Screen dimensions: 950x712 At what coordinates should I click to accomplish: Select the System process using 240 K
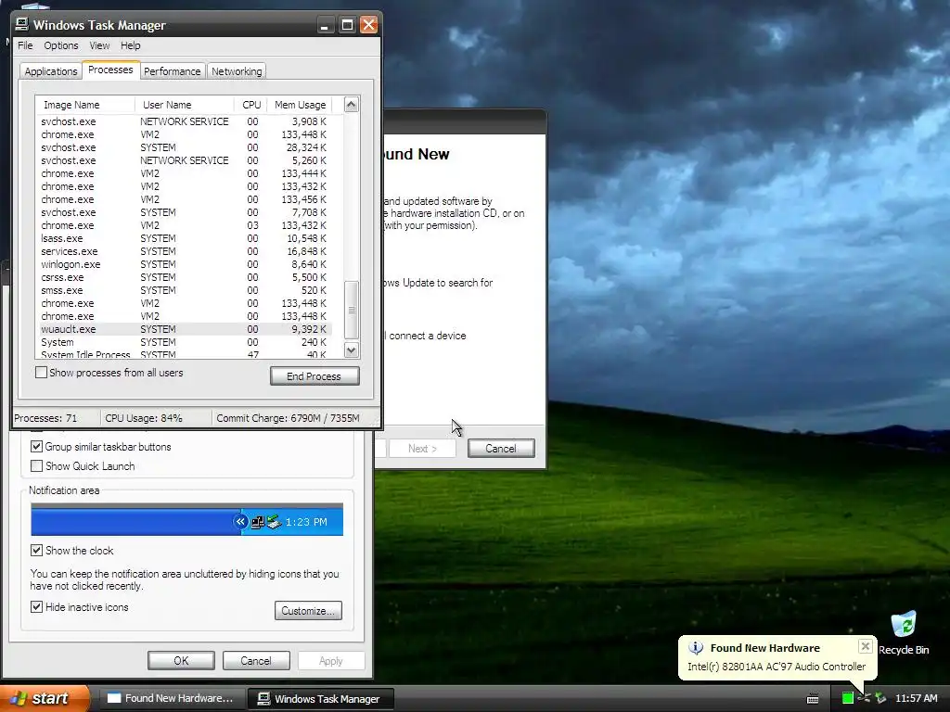pyautogui.click(x=186, y=342)
